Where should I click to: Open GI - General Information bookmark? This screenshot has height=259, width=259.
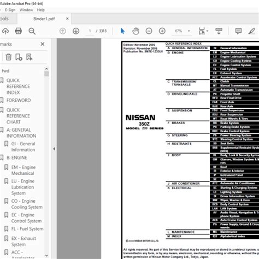(23, 146)
